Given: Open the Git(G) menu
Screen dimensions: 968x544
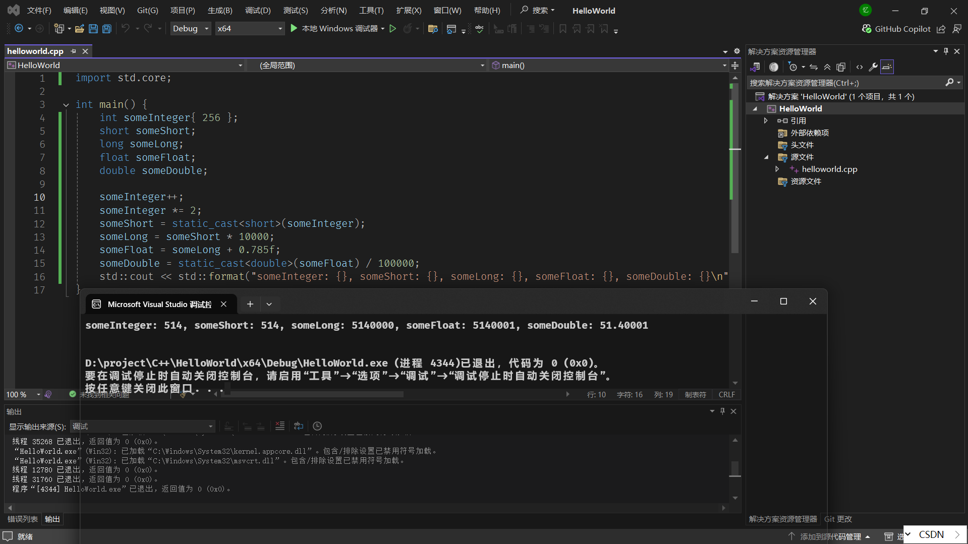Looking at the screenshot, I should pyautogui.click(x=147, y=10).
